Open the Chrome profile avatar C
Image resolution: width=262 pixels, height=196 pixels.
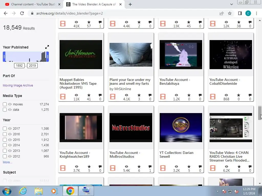coord(248,13)
